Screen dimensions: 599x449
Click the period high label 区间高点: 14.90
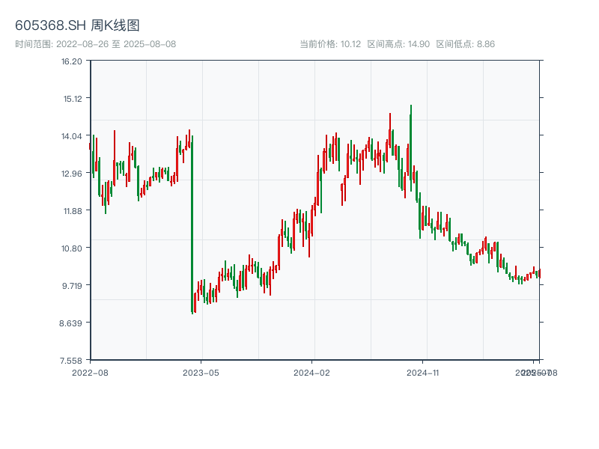click(x=398, y=44)
